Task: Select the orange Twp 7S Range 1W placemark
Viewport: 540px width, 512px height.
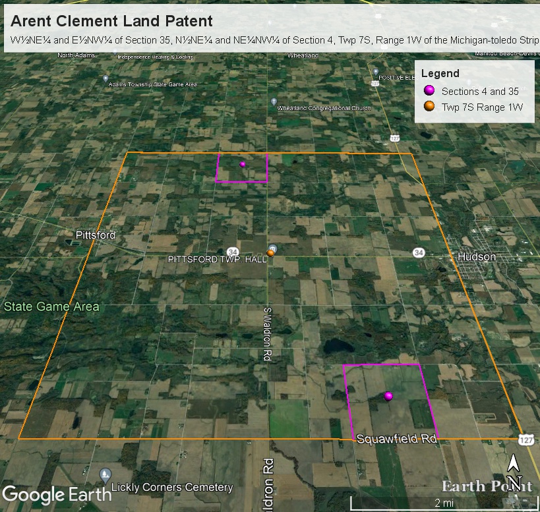Action: click(270, 253)
